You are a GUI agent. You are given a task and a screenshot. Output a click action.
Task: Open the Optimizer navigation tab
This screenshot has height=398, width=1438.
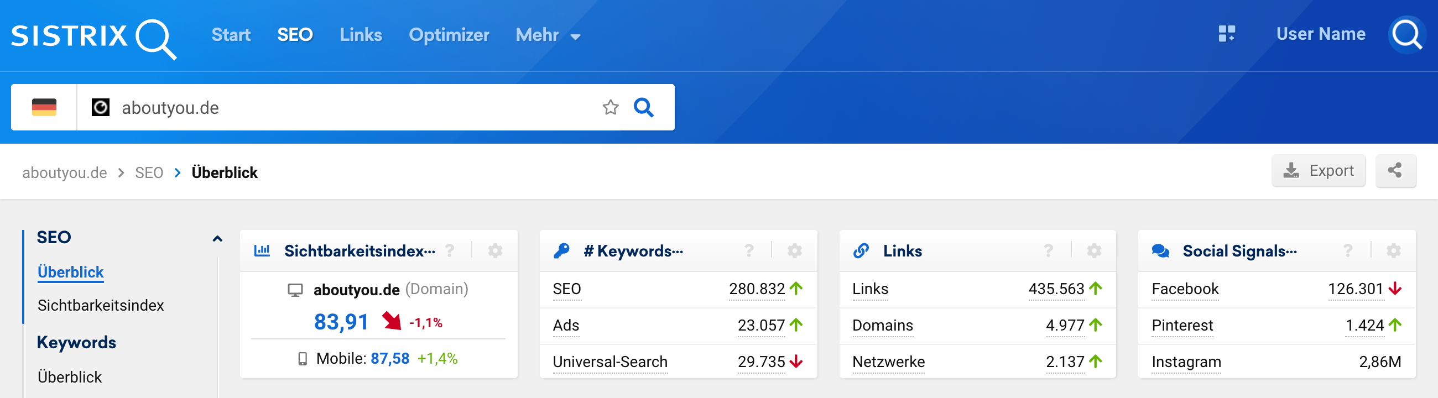(448, 35)
